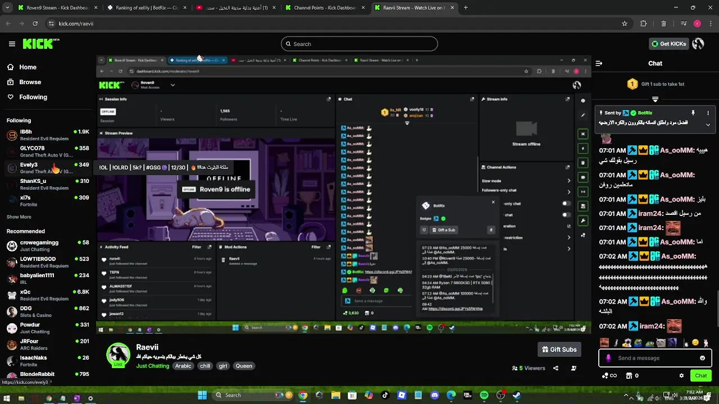Open recommended channel Powdur
Screen dimensions: 719x404
[x=48, y=328]
